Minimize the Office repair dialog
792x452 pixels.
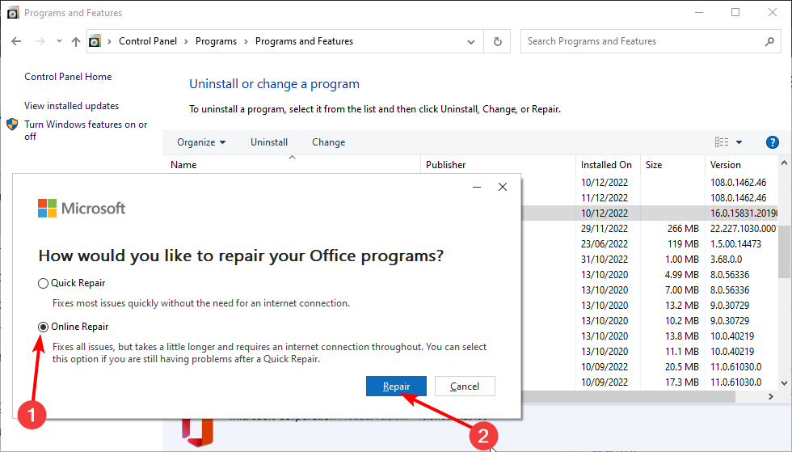(x=477, y=187)
